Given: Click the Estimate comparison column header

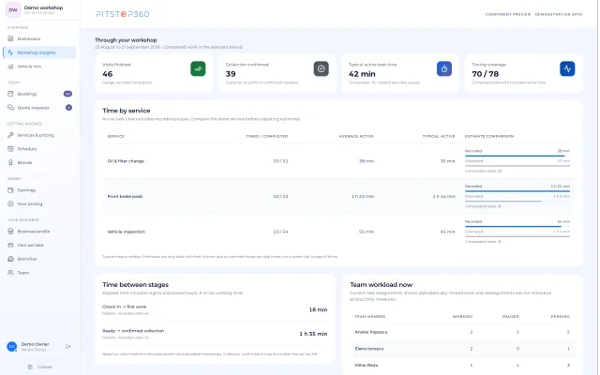Looking at the screenshot, I should click(489, 136).
